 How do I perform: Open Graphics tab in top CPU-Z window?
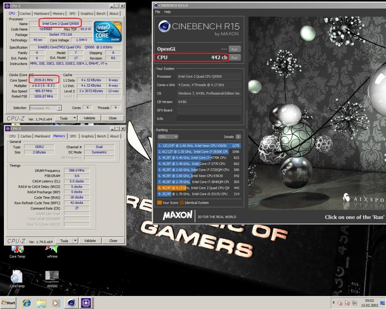pos(86,14)
